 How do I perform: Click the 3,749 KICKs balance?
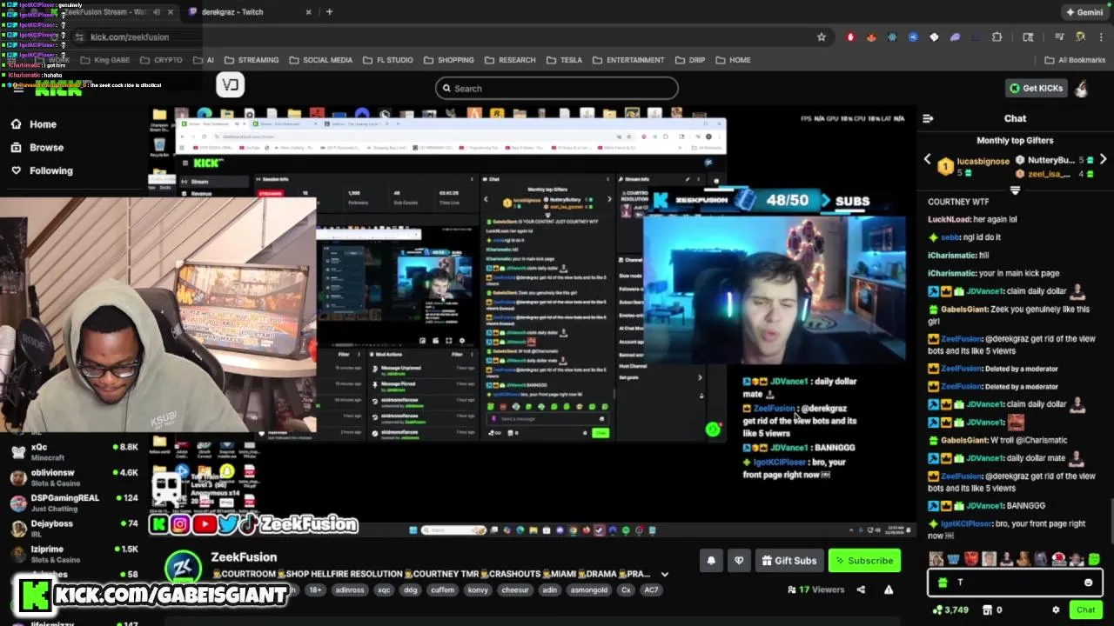tap(950, 609)
